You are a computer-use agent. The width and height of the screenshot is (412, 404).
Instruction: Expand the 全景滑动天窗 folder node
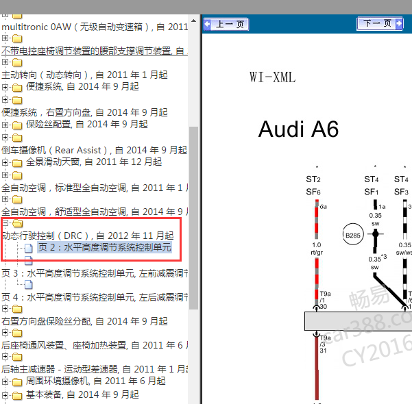tap(5, 162)
